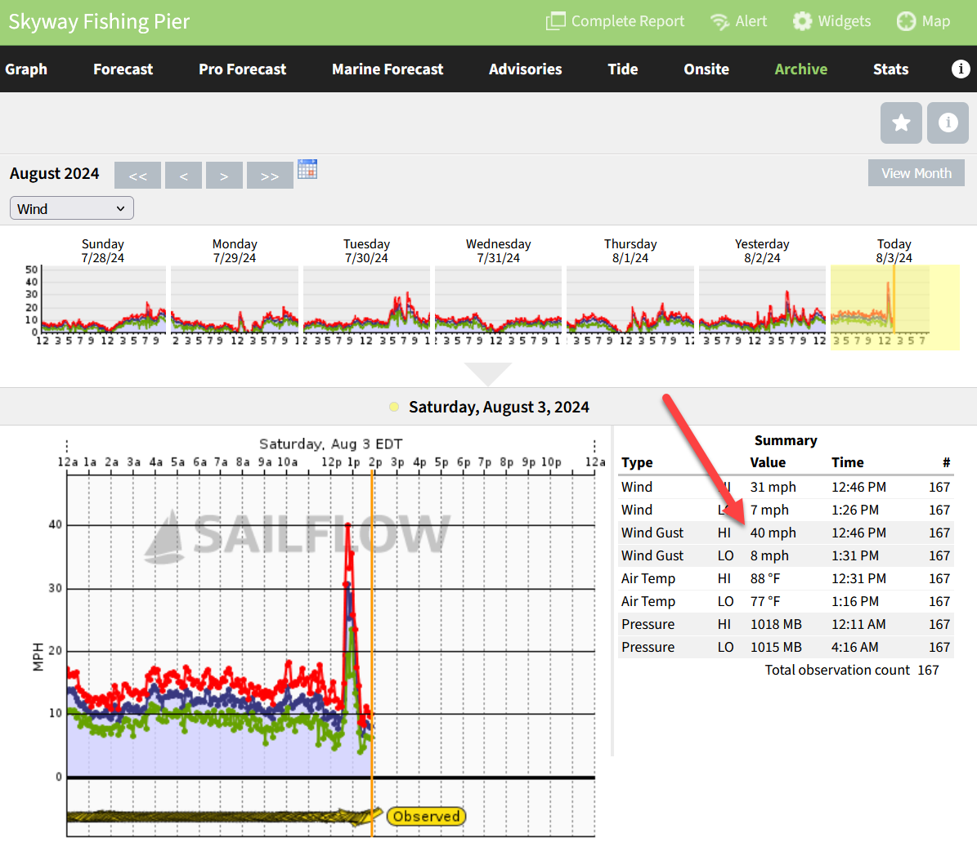Click the Complete Report window icon
The width and height of the screenshot is (977, 847).
pos(555,21)
